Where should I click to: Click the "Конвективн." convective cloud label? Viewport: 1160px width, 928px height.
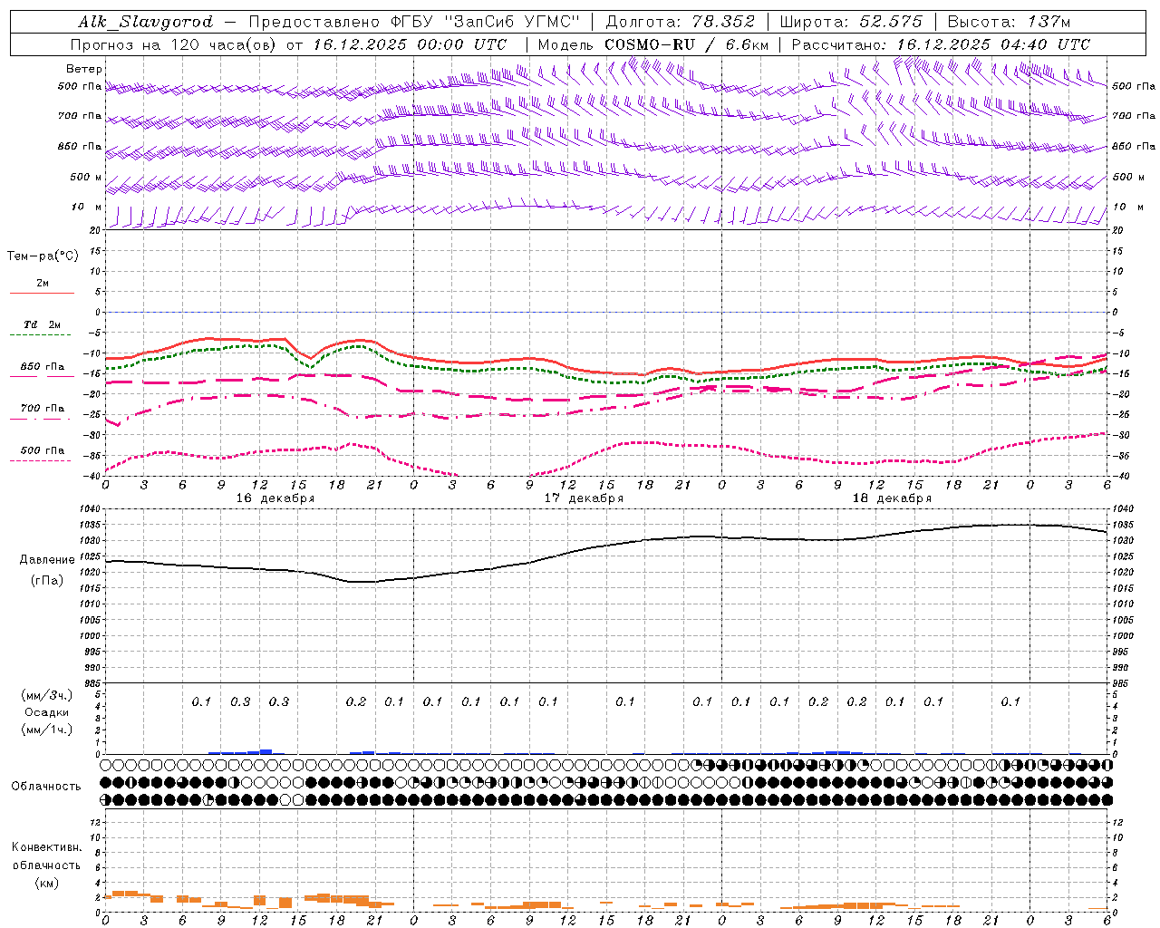point(46,847)
